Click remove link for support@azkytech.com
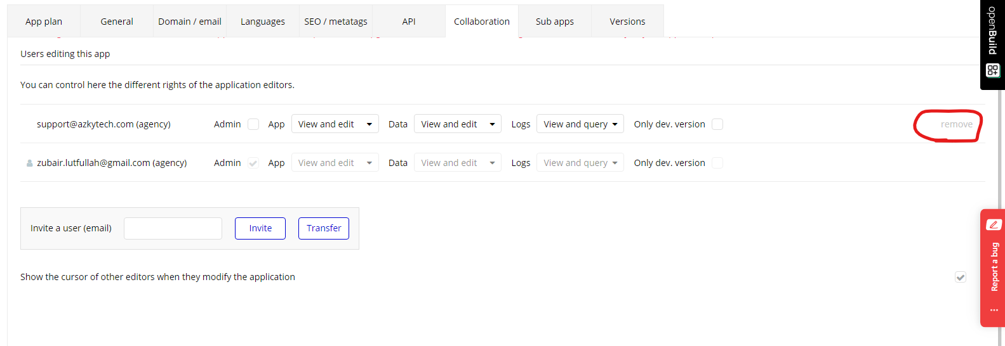1005x346 pixels. pos(956,124)
